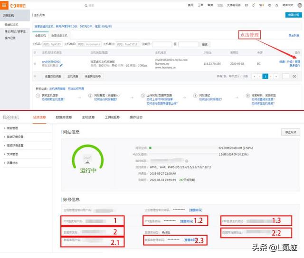Image resolution: width=304 pixels, height=258 pixels.
Task: Click 重置密码 beside database admin password
Action: [x=190, y=240]
